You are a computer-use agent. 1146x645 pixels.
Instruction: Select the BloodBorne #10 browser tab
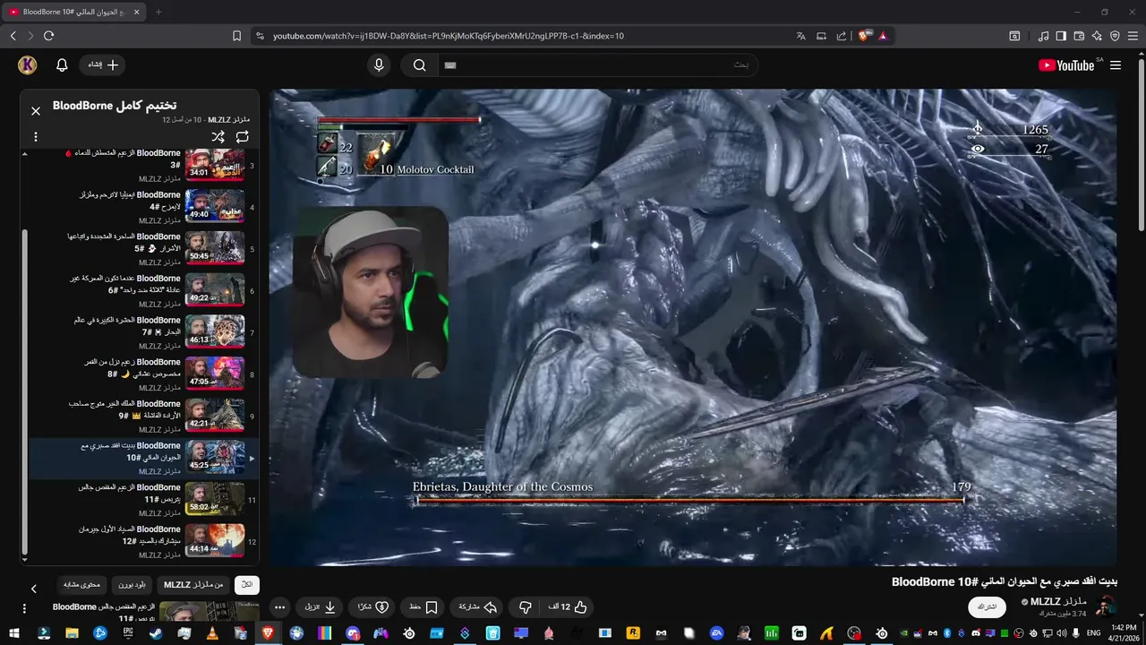[x=74, y=12]
